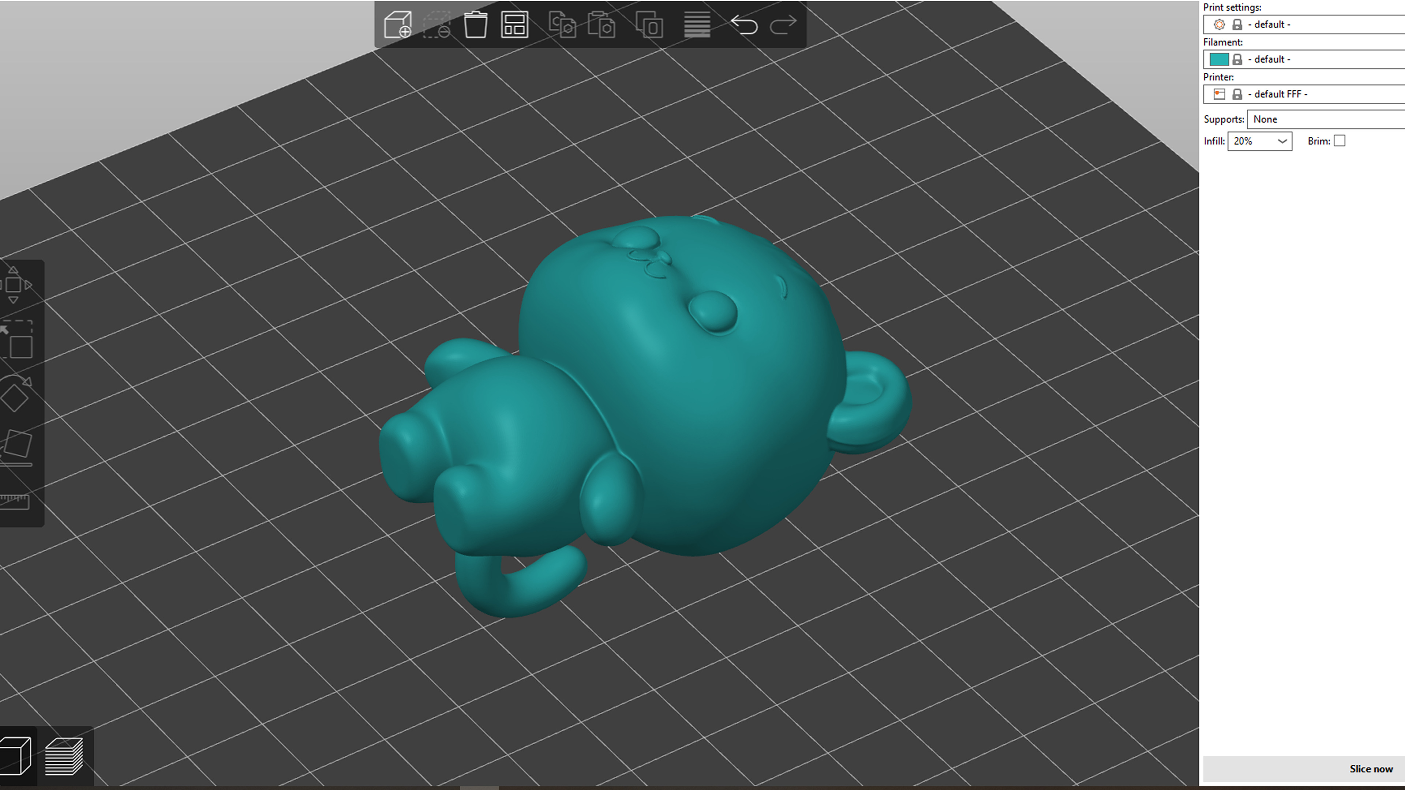Click the lock icon beside default FFF
This screenshot has width=1405, height=790.
(x=1237, y=94)
